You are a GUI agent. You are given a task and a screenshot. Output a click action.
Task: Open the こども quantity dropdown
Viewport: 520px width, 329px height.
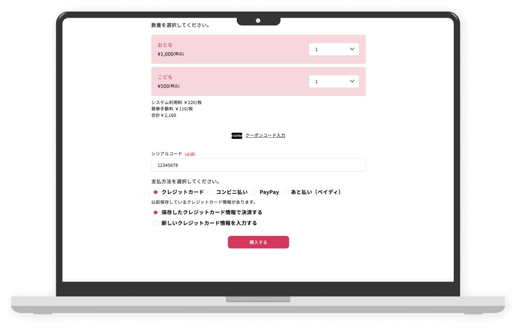click(334, 81)
